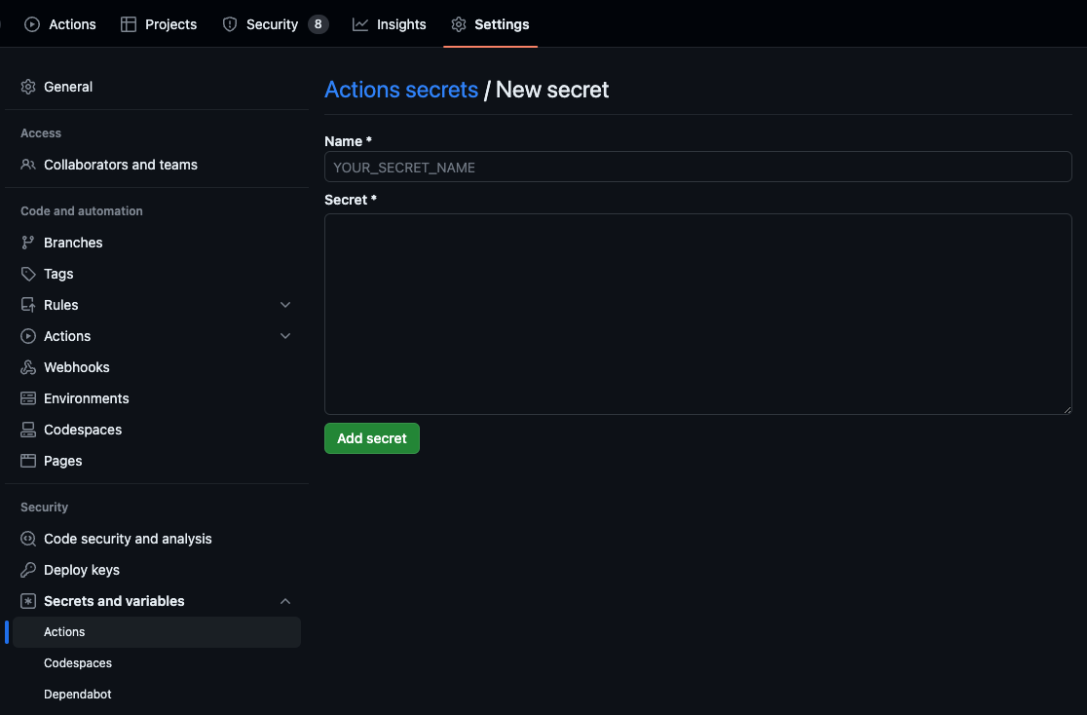Click inside the Secret text area
This screenshot has height=715, width=1087.
coord(698,315)
